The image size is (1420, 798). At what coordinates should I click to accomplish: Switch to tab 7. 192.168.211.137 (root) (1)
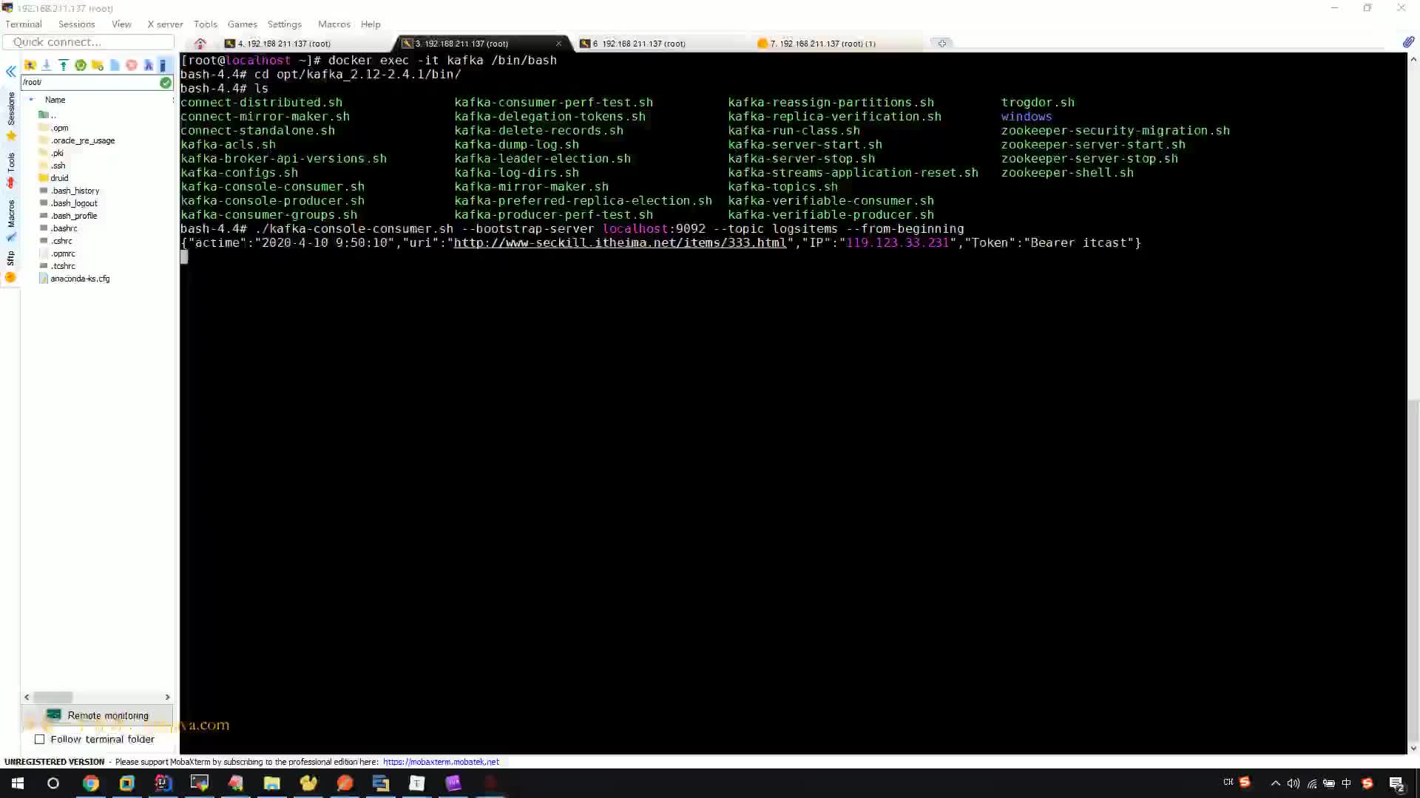point(822,44)
